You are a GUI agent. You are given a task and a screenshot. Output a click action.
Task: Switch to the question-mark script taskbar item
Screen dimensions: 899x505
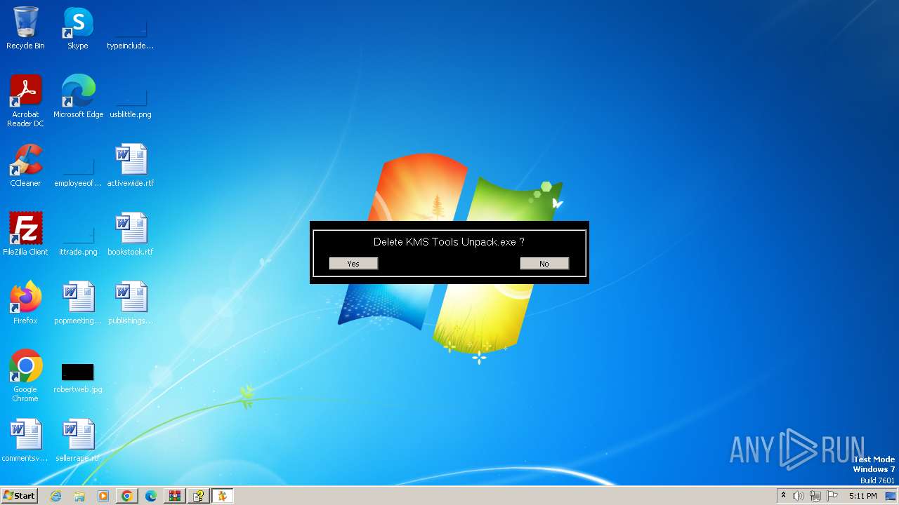coord(199,496)
